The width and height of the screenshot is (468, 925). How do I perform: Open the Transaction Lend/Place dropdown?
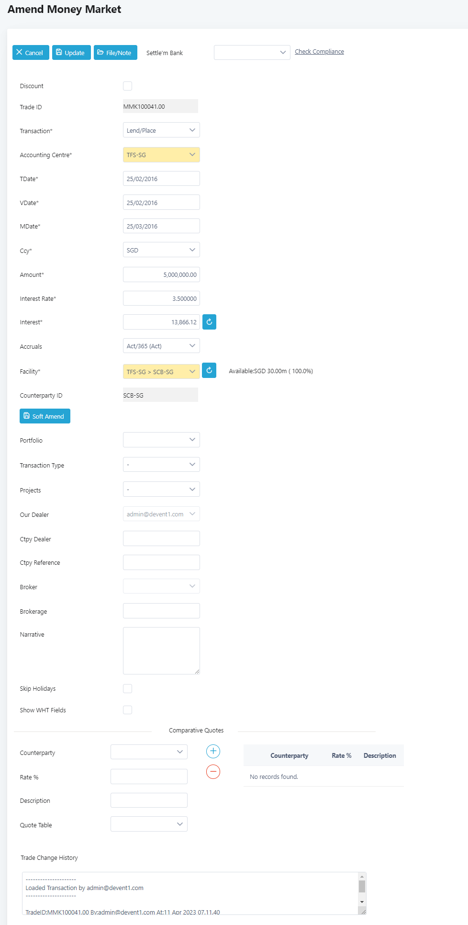(x=161, y=130)
